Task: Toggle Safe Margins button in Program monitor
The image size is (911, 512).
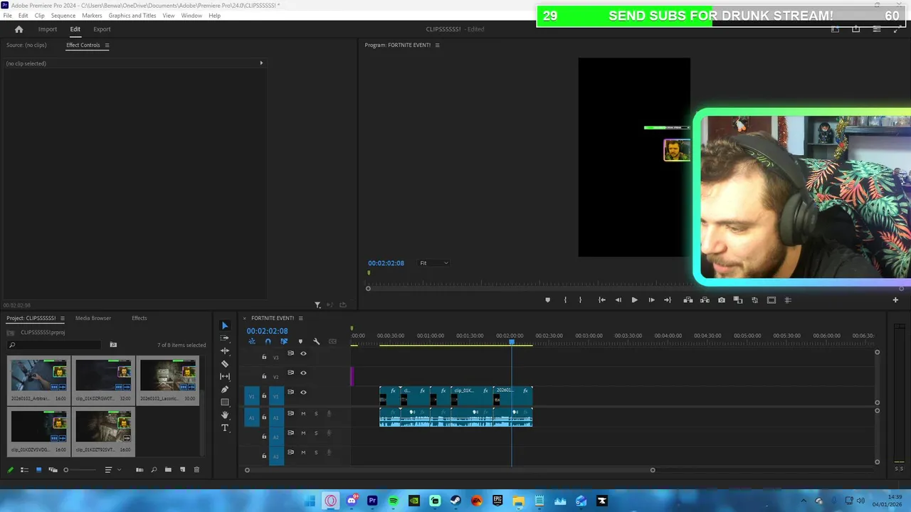Action: point(771,300)
